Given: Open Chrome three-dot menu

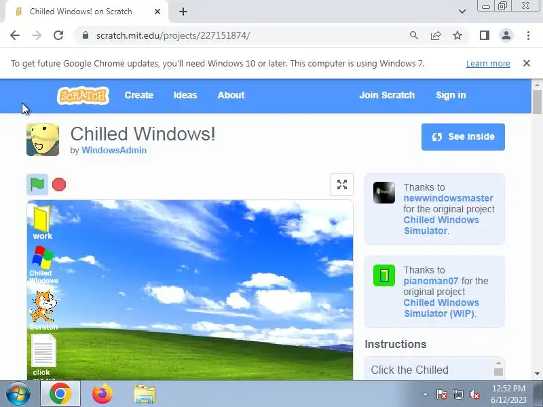Looking at the screenshot, I should tap(528, 35).
